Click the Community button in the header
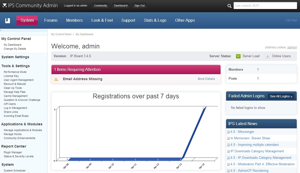 point(101,5)
